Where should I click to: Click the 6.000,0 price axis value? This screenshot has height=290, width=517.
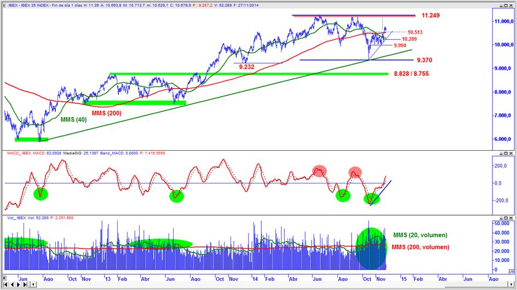[x=503, y=139]
